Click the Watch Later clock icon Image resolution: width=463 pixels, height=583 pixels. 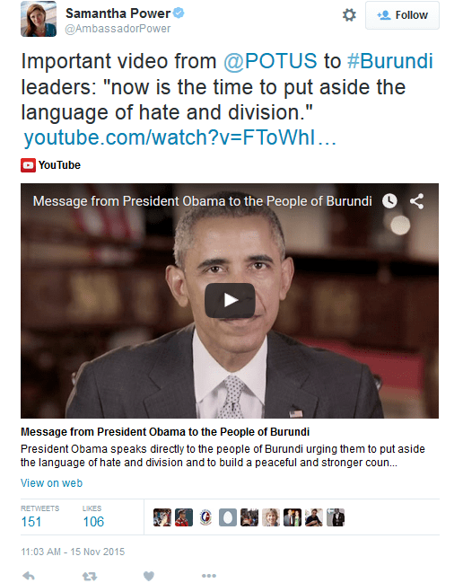(389, 201)
